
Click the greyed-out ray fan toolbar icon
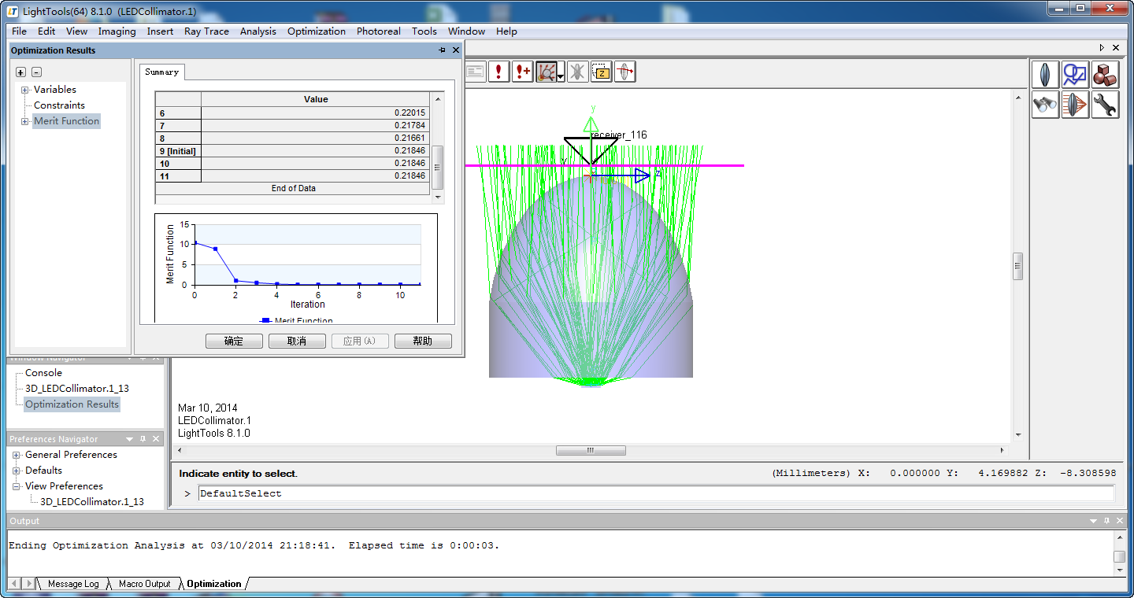[x=577, y=72]
